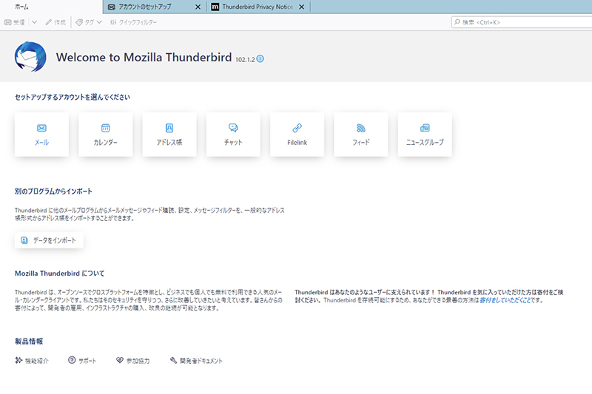Image resolution: width=592 pixels, height=394 pixels.
Task: Open the タグ (Tag) dropdown menu
Action: click(90, 22)
